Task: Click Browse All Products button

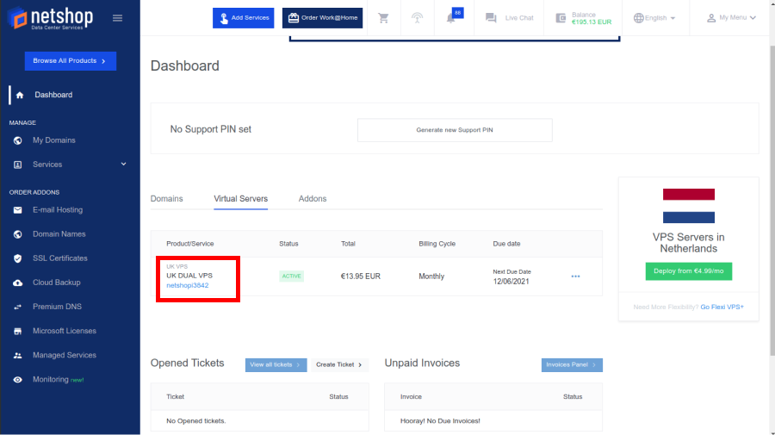Action: pyautogui.click(x=71, y=61)
